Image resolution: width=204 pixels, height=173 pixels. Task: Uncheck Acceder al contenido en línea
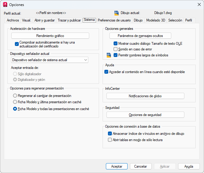pyautogui.click(x=106, y=72)
